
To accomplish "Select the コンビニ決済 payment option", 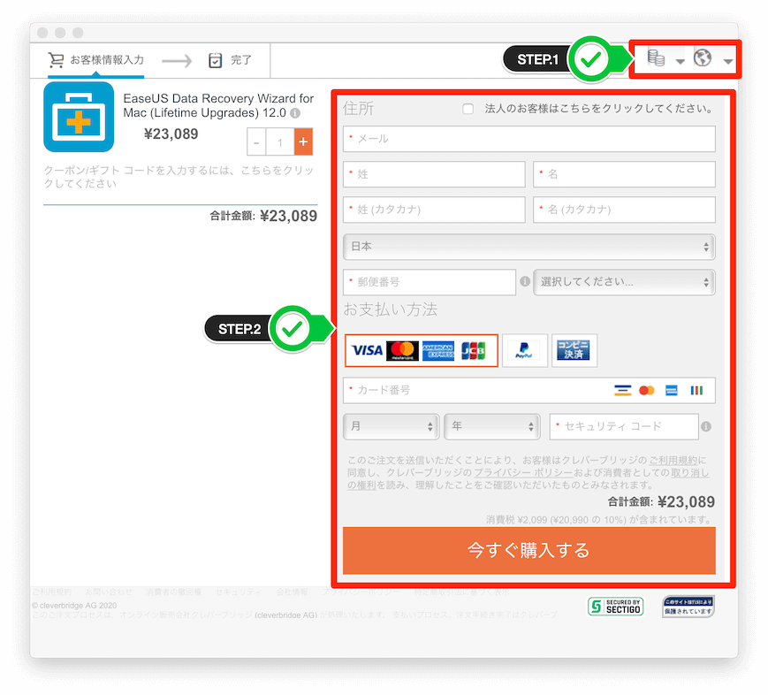I will click(x=574, y=350).
